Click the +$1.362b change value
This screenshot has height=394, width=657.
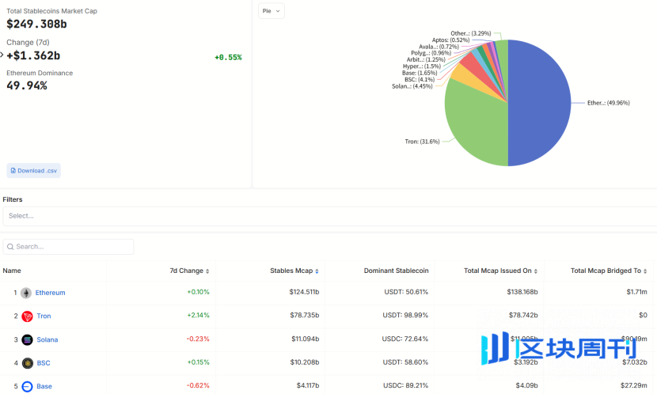[x=33, y=55]
